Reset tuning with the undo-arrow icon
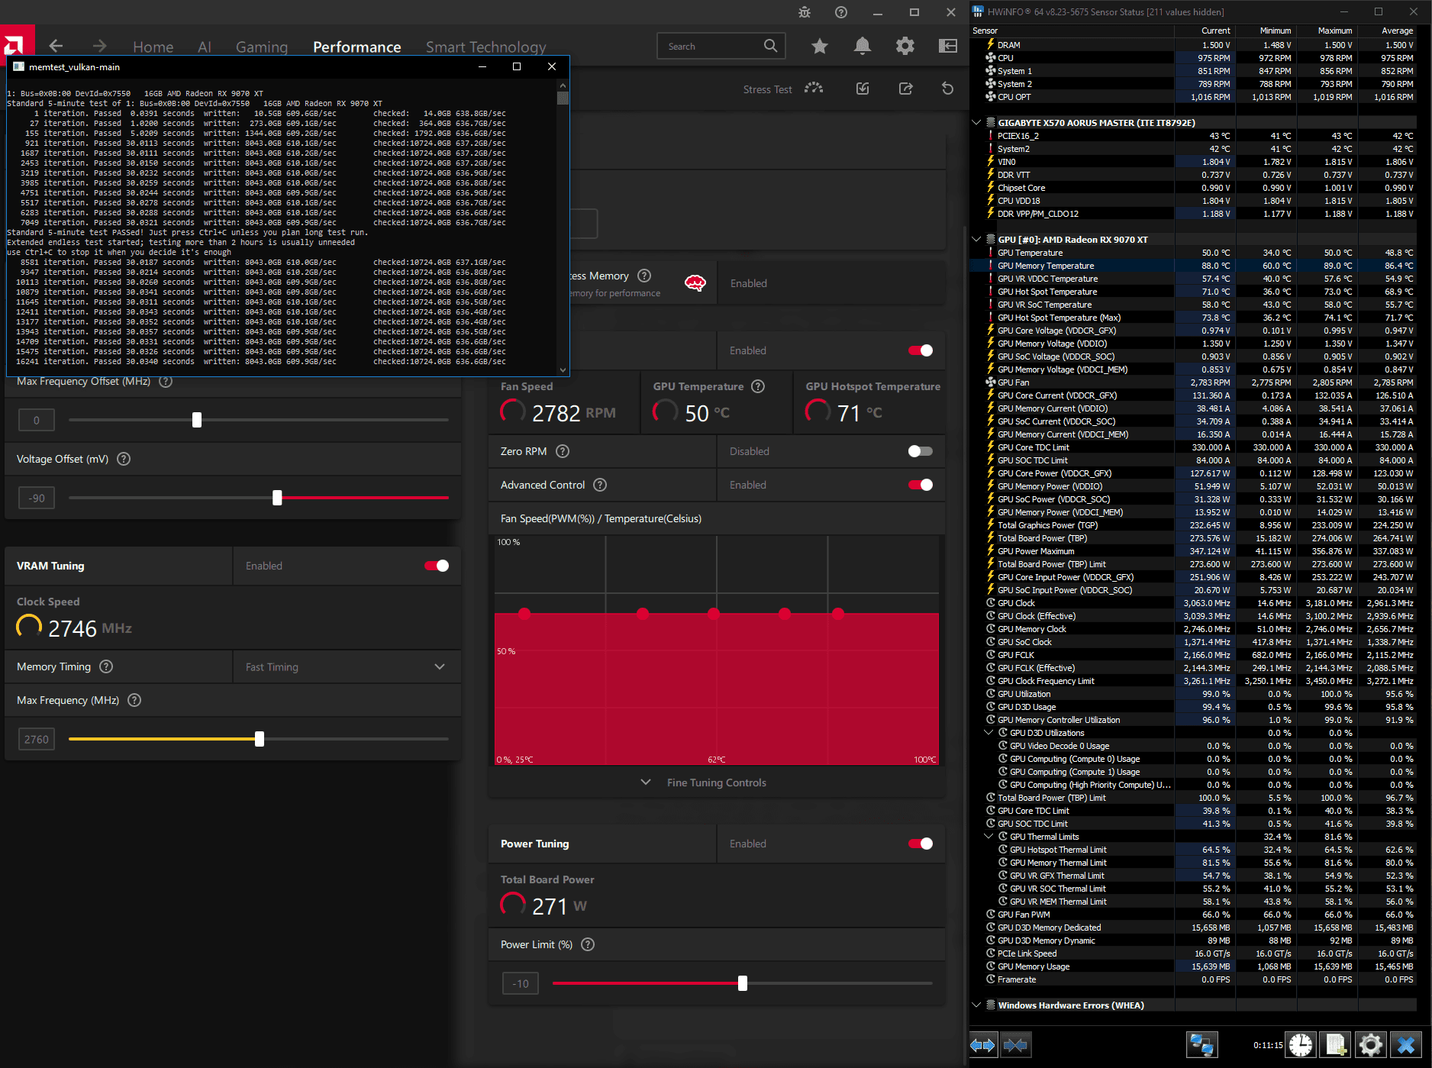This screenshot has height=1068, width=1432. [x=948, y=89]
